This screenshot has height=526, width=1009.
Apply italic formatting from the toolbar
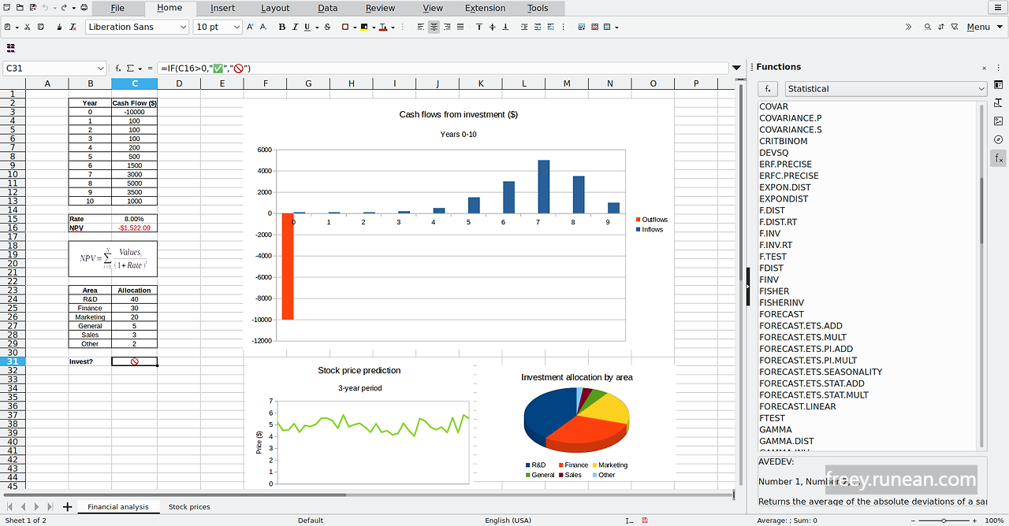(294, 27)
